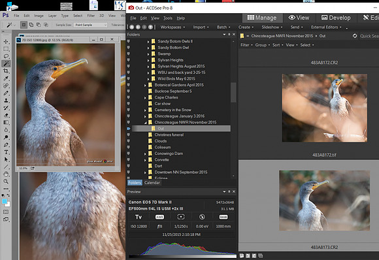Toggle Easy-Select indicator for Sylvan Heights folder
379x260 pixels.
(129, 60)
